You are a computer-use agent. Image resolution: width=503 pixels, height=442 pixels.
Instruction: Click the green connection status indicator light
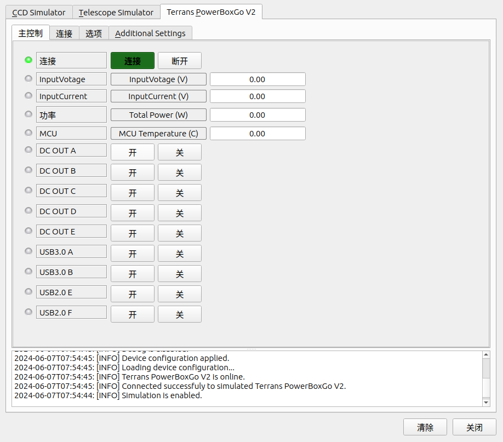tap(28, 60)
